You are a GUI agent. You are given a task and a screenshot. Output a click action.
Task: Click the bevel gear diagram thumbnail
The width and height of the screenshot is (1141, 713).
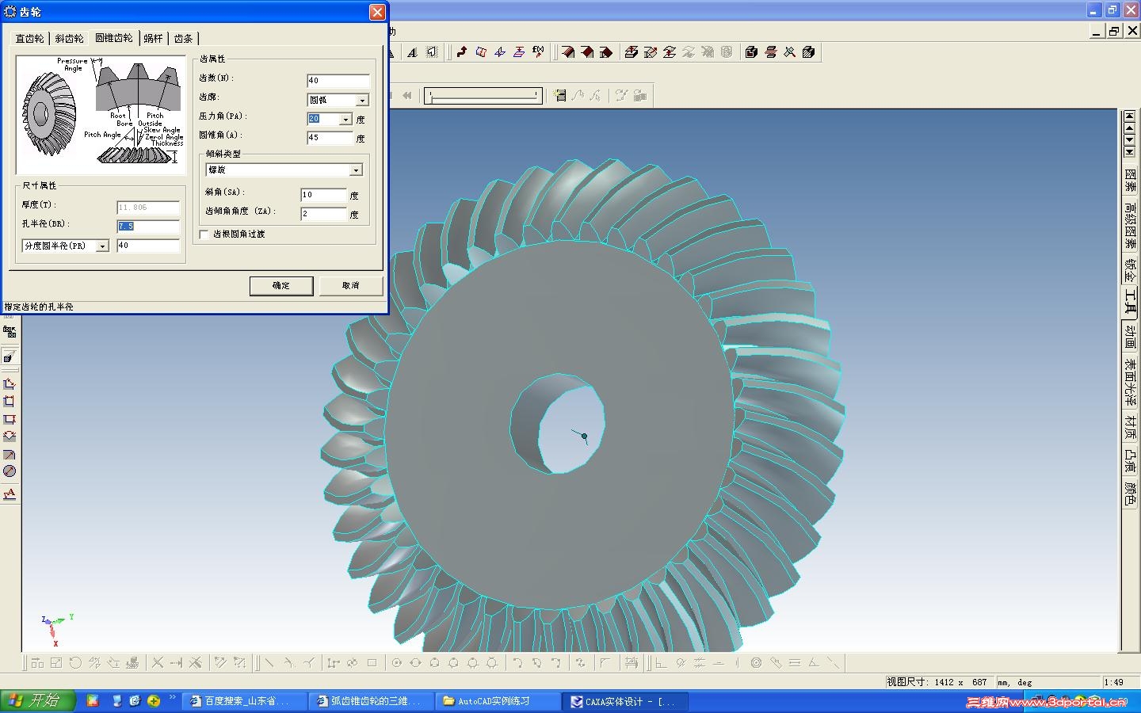101,115
